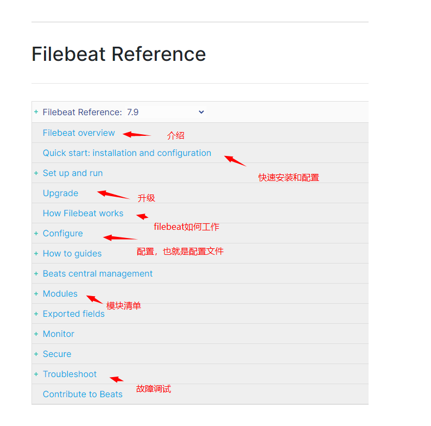Open the Modules documentation link

60,294
